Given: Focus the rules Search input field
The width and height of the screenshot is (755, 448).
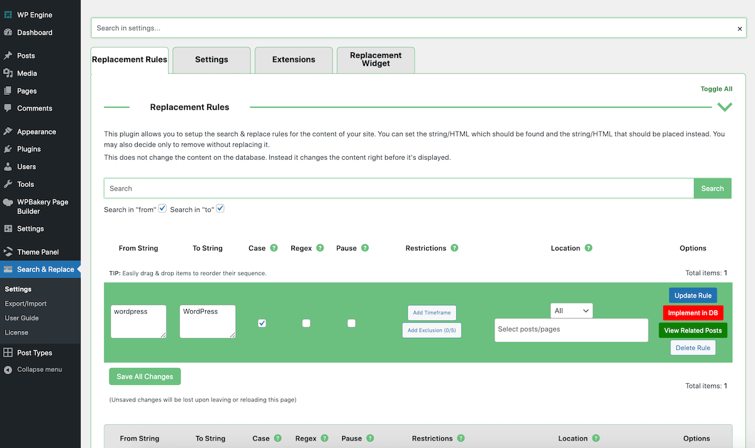Looking at the screenshot, I should click(x=399, y=188).
